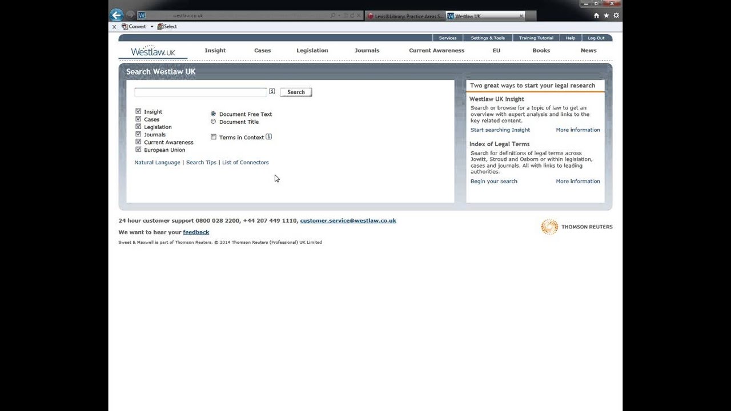The width and height of the screenshot is (731, 411).
Task: Click the browser forward arrow
Action: click(x=130, y=15)
